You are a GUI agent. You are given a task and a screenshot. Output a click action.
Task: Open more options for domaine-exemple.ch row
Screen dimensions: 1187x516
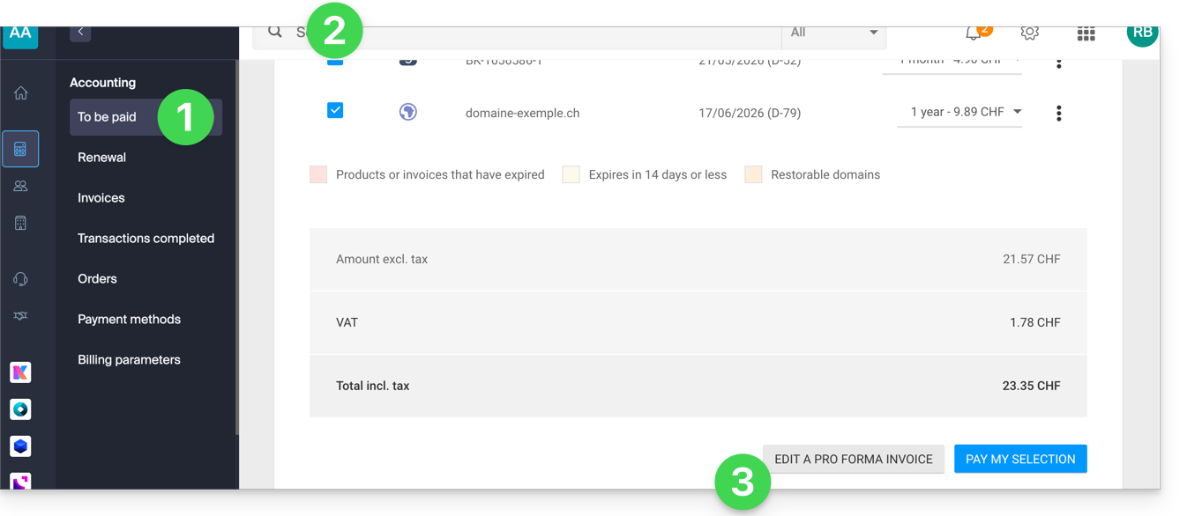[1059, 114]
